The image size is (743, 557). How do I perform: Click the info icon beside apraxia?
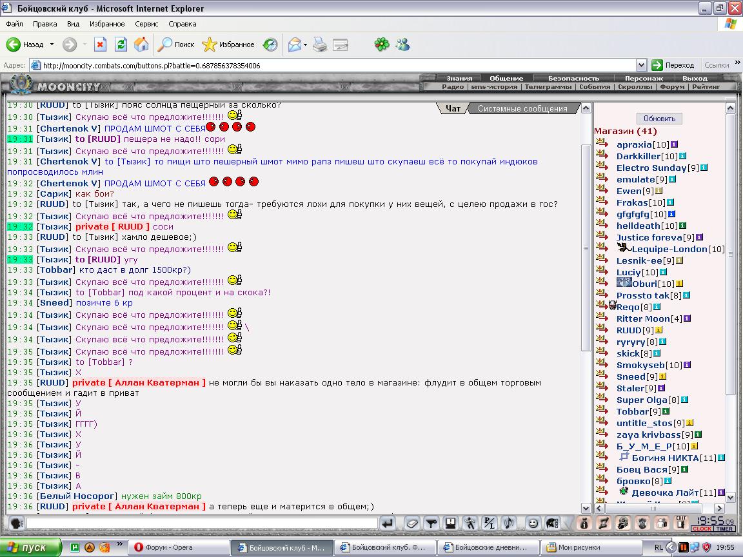[674, 144]
